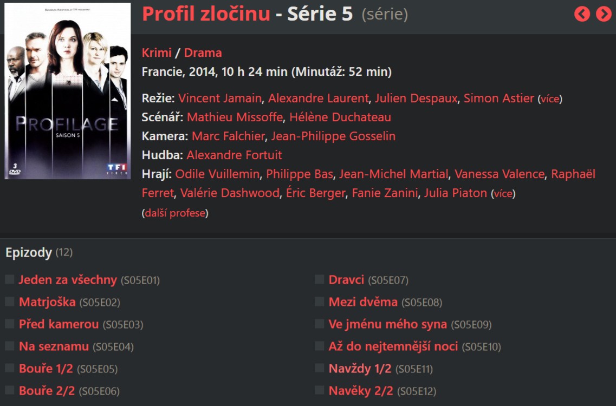The height and width of the screenshot is (406, 616).
Task: Open director Vincent Jamain's page
Action: 219,98
